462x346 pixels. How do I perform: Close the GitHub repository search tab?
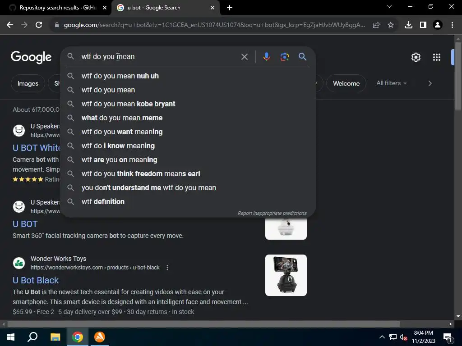pyautogui.click(x=105, y=8)
